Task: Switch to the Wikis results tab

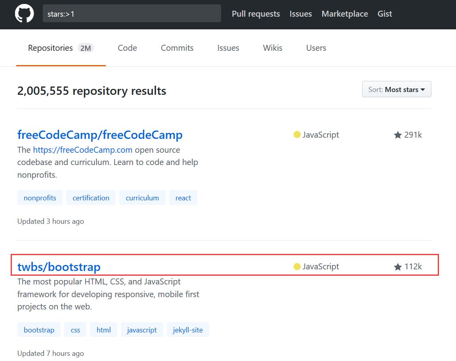Action: tap(273, 48)
